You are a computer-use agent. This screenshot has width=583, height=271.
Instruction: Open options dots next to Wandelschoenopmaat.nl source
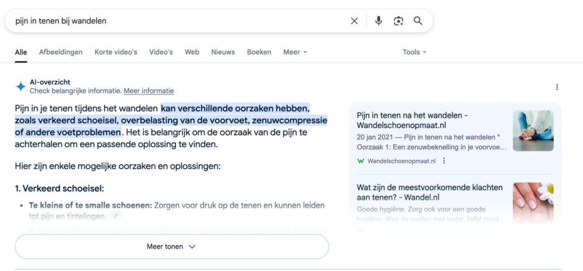pos(444,161)
